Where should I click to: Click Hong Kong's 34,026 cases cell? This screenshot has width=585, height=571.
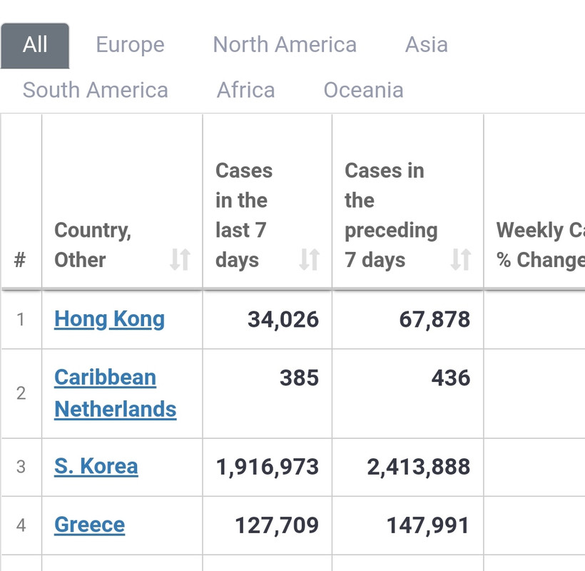(283, 320)
